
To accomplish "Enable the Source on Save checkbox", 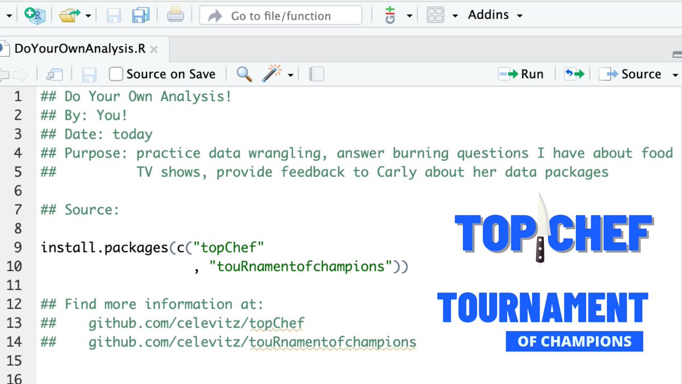I will 116,74.
